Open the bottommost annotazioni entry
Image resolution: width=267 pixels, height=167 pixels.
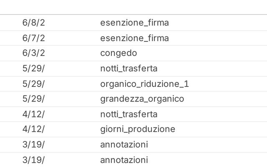124,160
